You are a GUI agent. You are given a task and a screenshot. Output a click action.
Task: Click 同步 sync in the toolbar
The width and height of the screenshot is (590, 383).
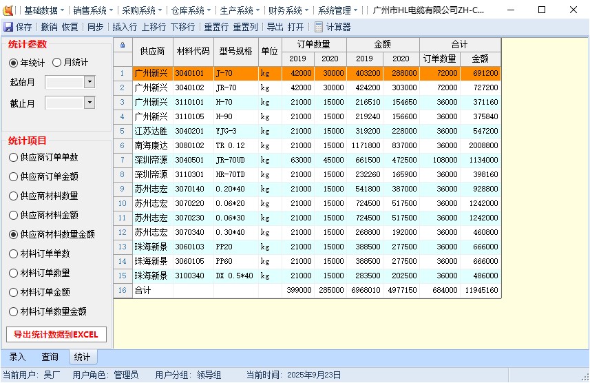coord(95,27)
